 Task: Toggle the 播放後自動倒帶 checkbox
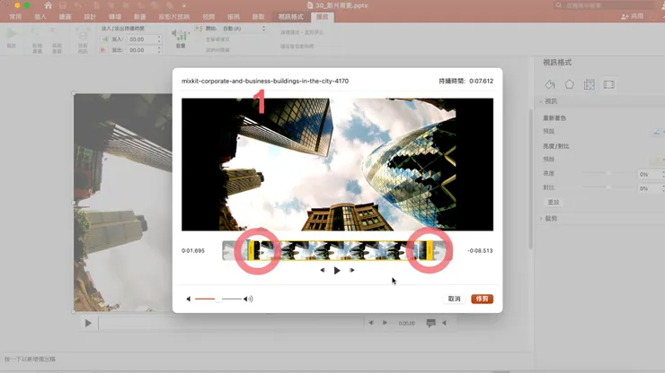tap(297, 46)
